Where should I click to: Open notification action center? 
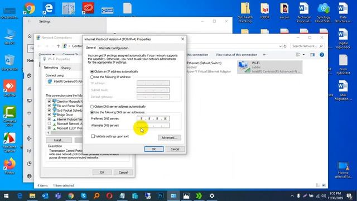coord(349,196)
